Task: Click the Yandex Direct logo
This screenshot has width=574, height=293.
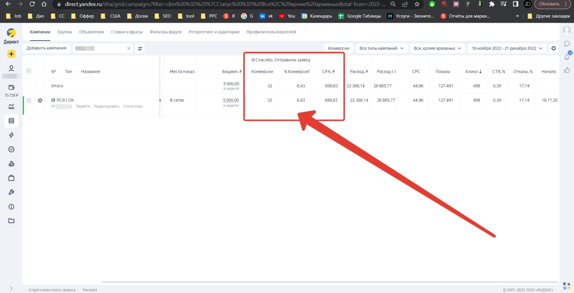Action: 11,34
